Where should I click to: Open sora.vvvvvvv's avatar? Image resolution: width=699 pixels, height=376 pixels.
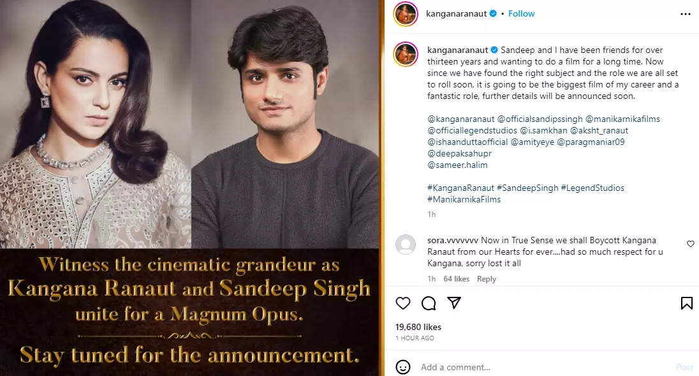(405, 244)
